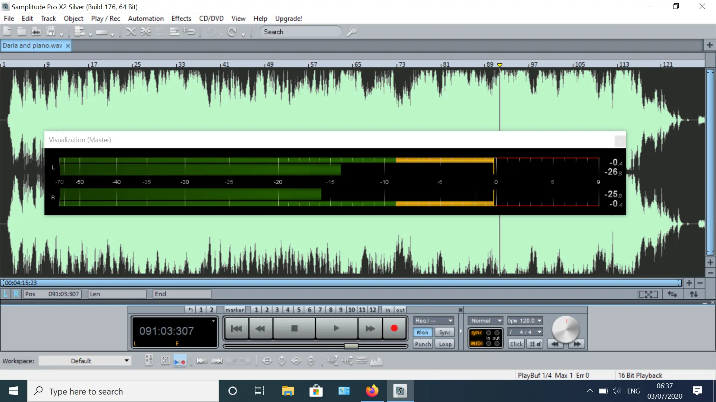Toggle Punch recording mode
The width and height of the screenshot is (716, 402).
tap(423, 344)
